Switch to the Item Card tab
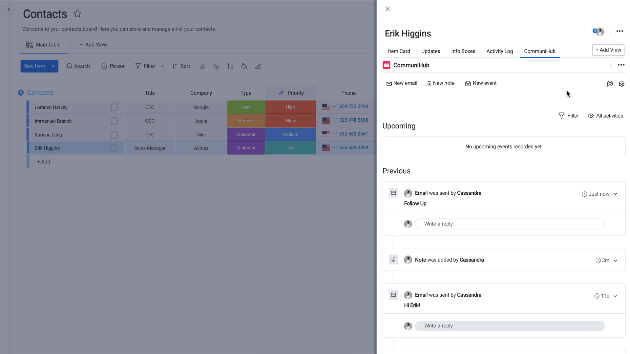 point(399,51)
